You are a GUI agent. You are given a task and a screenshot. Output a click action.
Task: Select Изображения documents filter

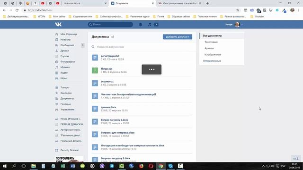(x=213, y=55)
